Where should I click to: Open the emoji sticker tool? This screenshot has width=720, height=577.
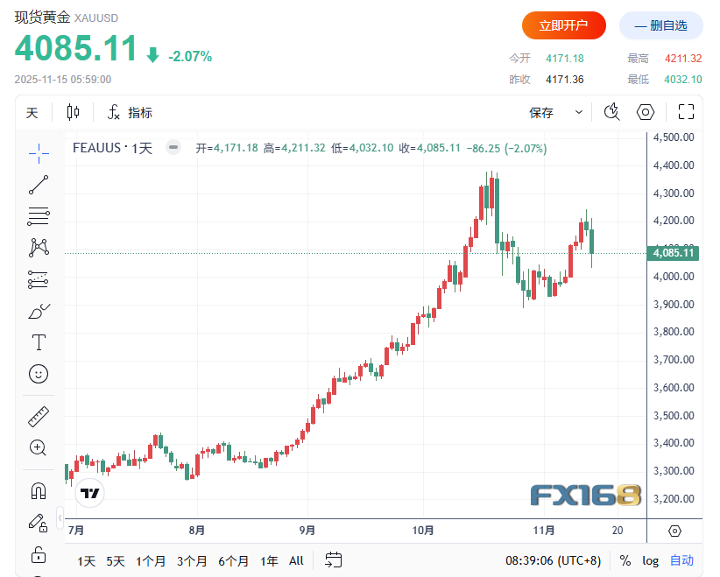pos(39,374)
